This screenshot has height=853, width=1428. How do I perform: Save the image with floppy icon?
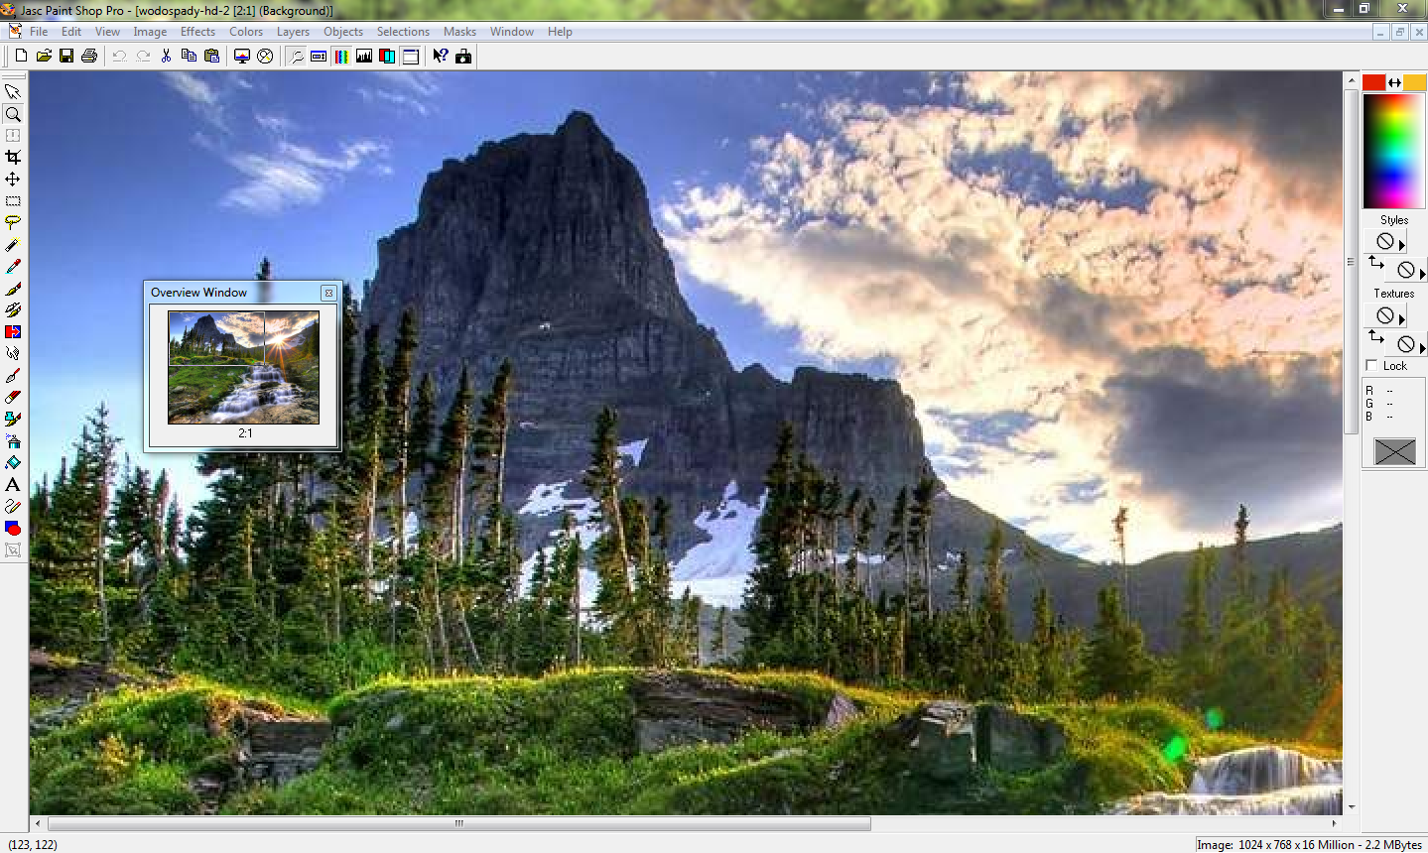coord(66,56)
